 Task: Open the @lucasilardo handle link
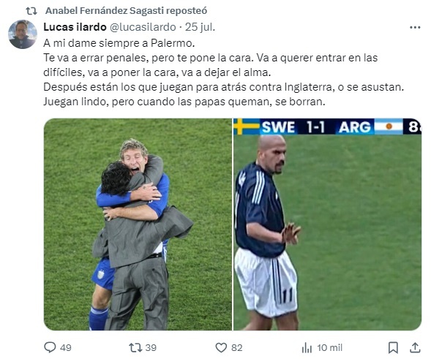pyautogui.click(x=143, y=27)
